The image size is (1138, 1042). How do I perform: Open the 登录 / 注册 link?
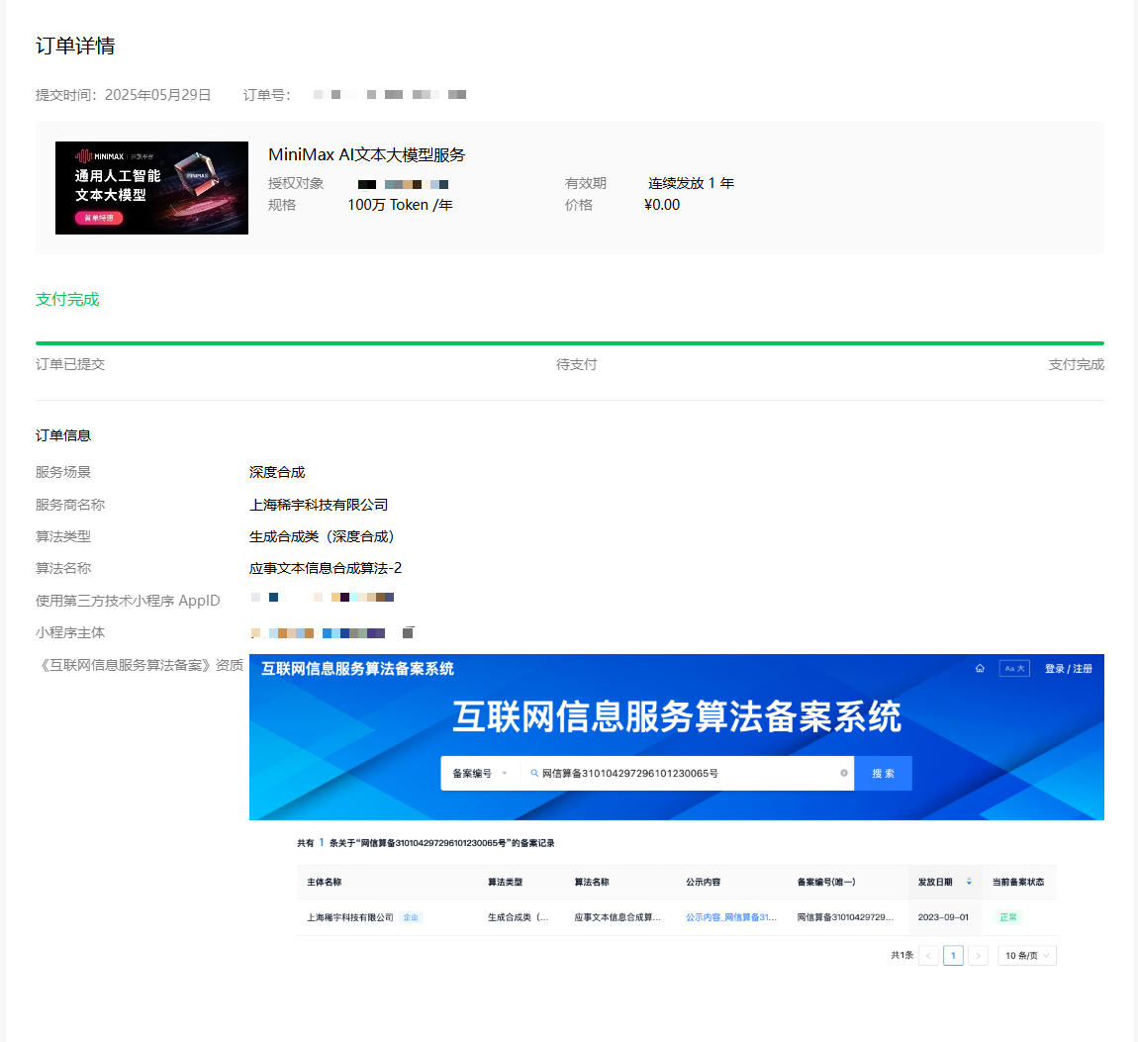(1068, 669)
